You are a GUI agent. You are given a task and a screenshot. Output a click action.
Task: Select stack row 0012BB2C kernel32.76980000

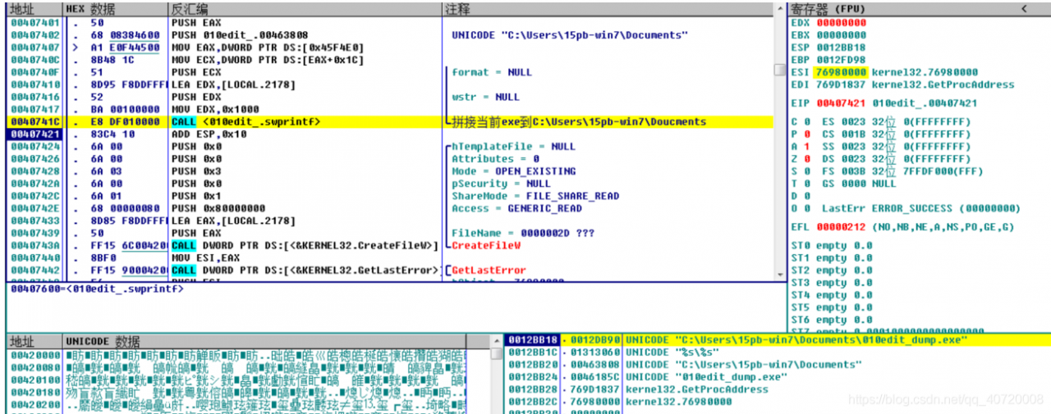pos(778,402)
